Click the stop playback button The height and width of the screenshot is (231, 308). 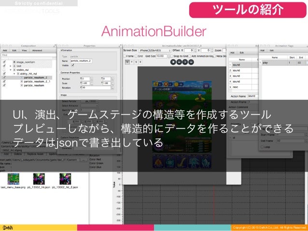[x=173, y=62]
